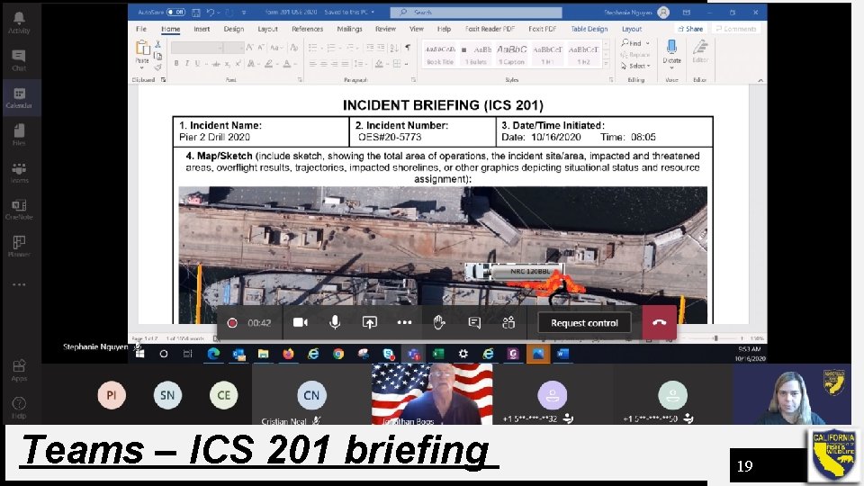The width and height of the screenshot is (864, 486).
Task: Click the Share button in Word
Action: pos(690,29)
